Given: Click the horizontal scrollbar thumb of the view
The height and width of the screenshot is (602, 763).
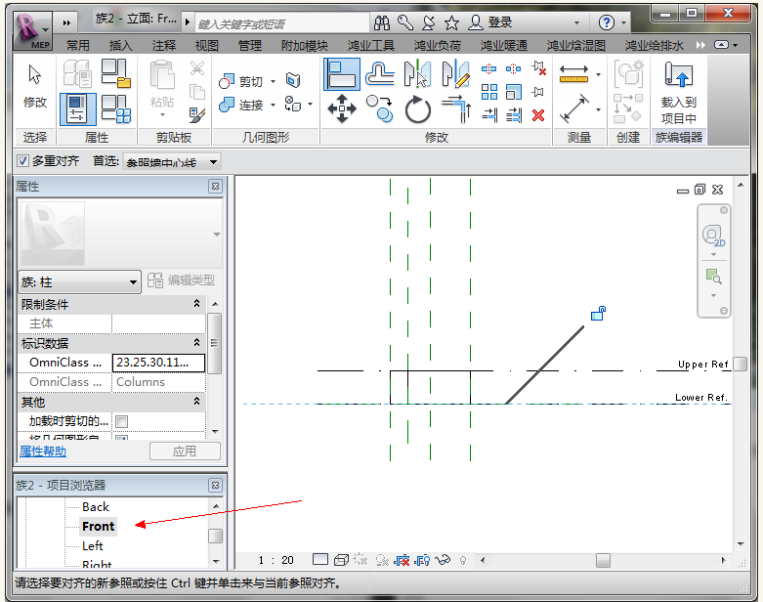Looking at the screenshot, I should [x=603, y=560].
